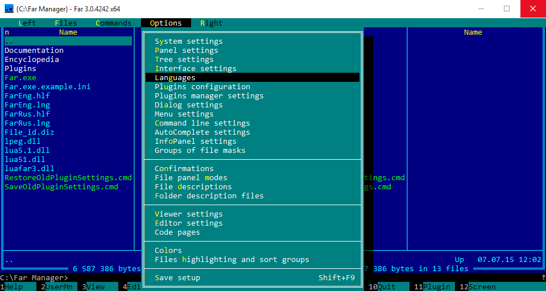
Task: Select System settings from Options menu
Action: (188, 41)
